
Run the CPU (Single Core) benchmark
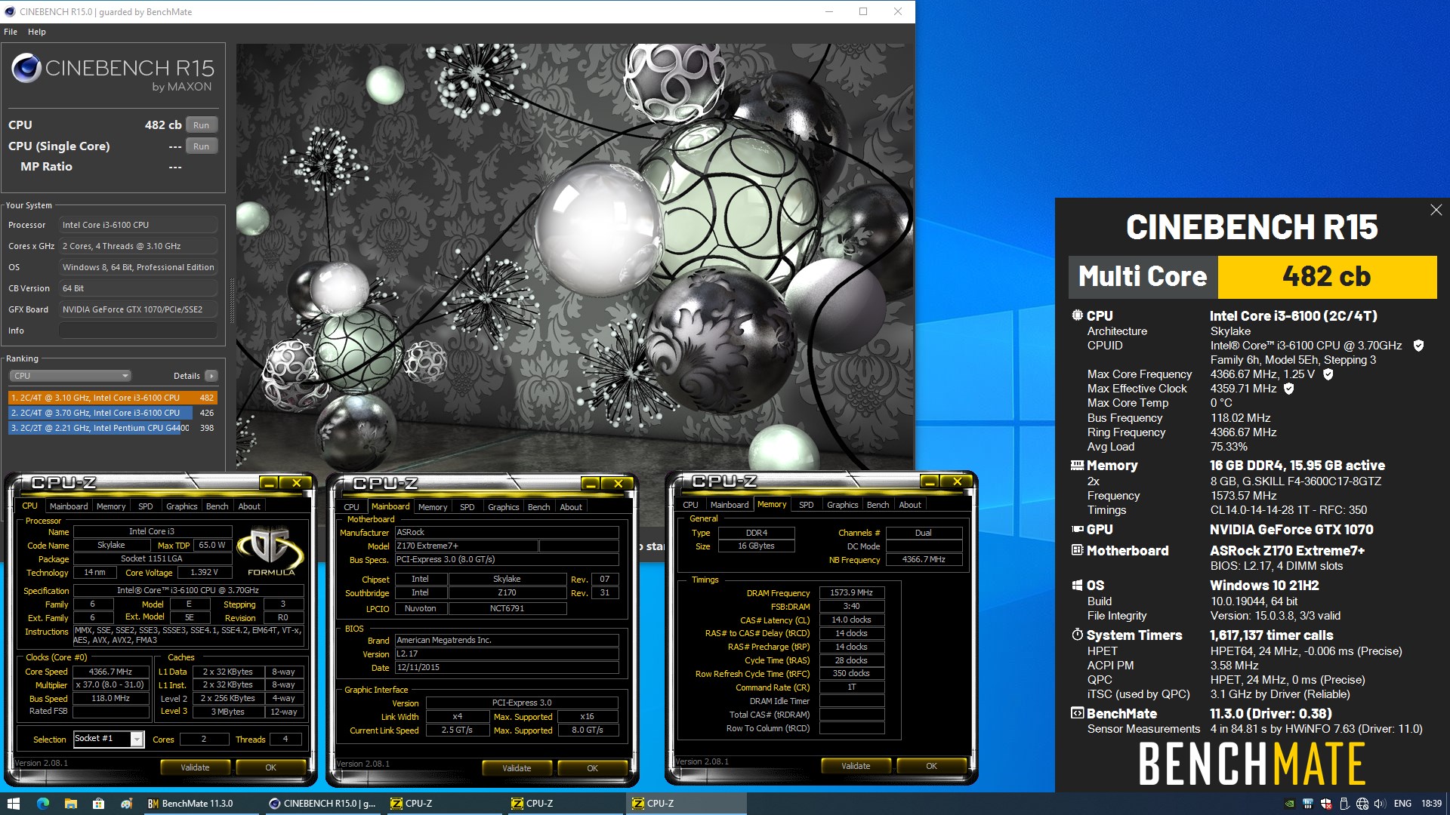201,146
